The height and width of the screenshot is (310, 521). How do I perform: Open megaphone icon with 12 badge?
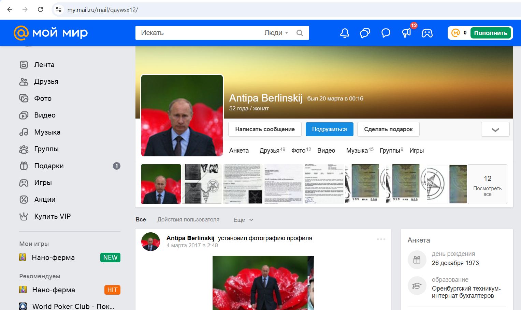pyautogui.click(x=407, y=33)
